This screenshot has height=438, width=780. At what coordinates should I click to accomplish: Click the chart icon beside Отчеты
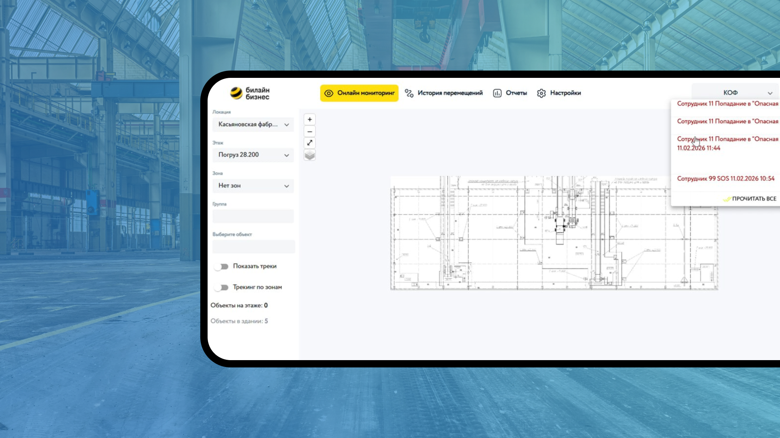tap(497, 93)
